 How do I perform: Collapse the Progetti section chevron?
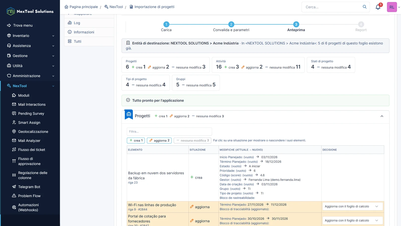point(382,116)
